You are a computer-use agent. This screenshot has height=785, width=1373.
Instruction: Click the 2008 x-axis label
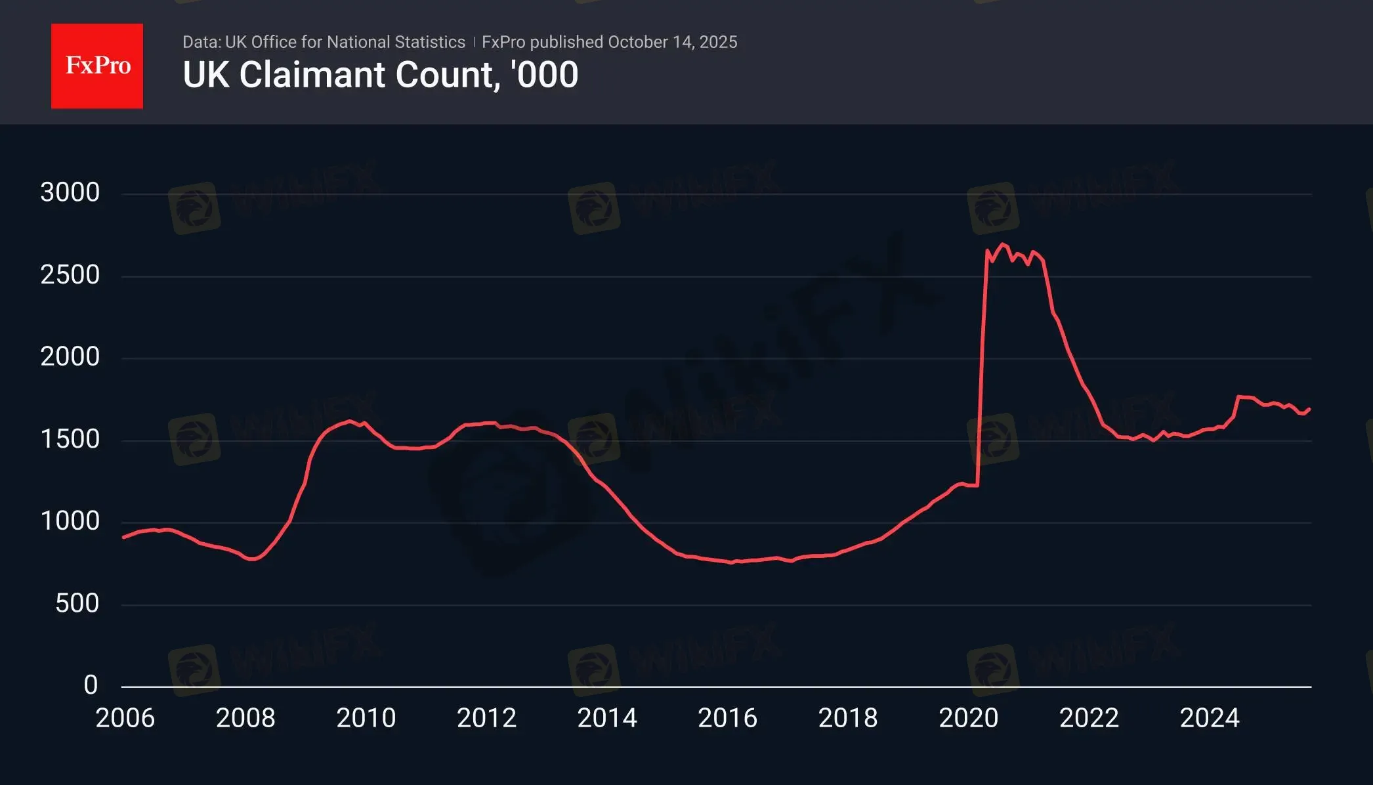point(245,718)
